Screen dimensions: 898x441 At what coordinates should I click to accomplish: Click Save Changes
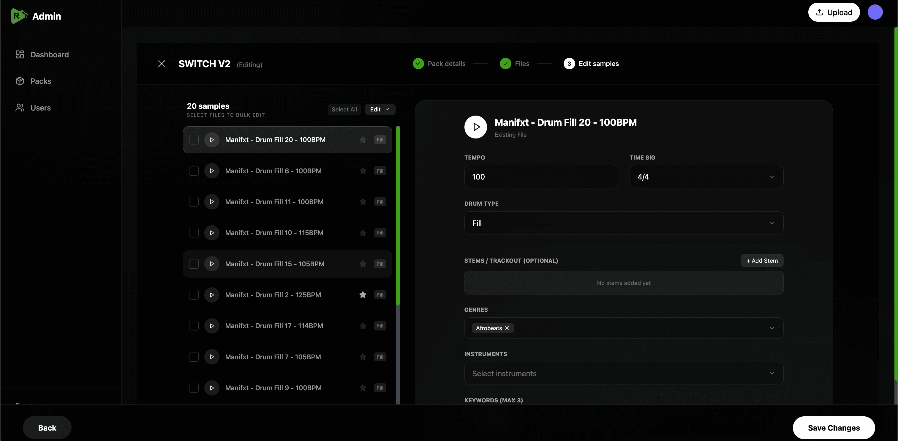point(834,427)
